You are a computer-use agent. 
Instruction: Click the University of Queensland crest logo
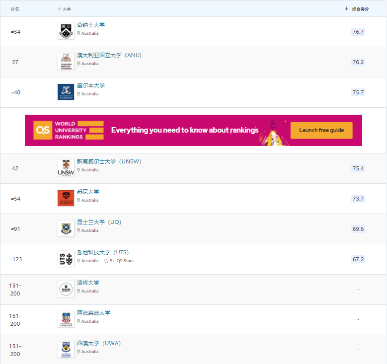[66, 228]
